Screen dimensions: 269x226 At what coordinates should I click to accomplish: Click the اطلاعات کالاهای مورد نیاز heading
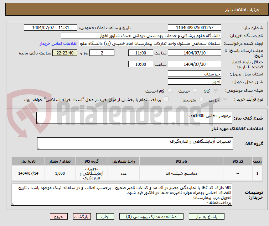[x=237, y=129]
